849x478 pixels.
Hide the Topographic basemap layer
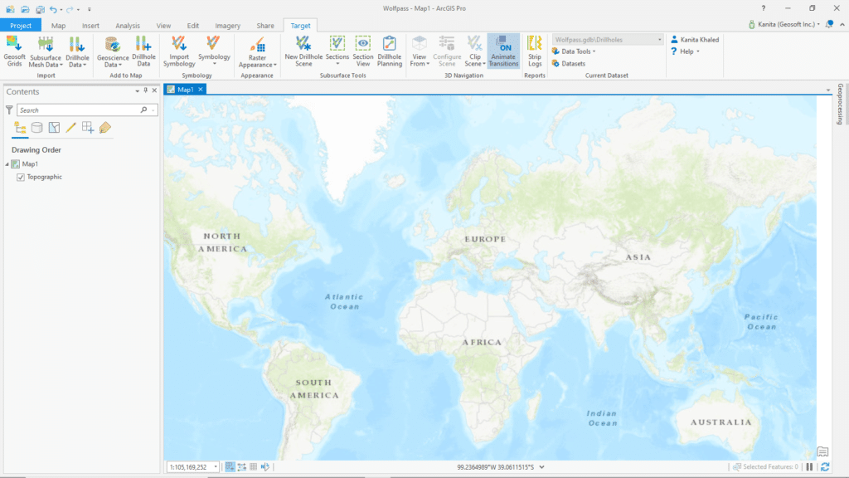click(21, 177)
